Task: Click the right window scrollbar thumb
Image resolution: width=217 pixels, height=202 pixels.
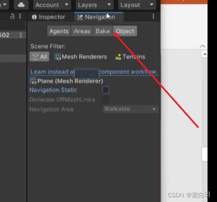Action: [205, 154]
